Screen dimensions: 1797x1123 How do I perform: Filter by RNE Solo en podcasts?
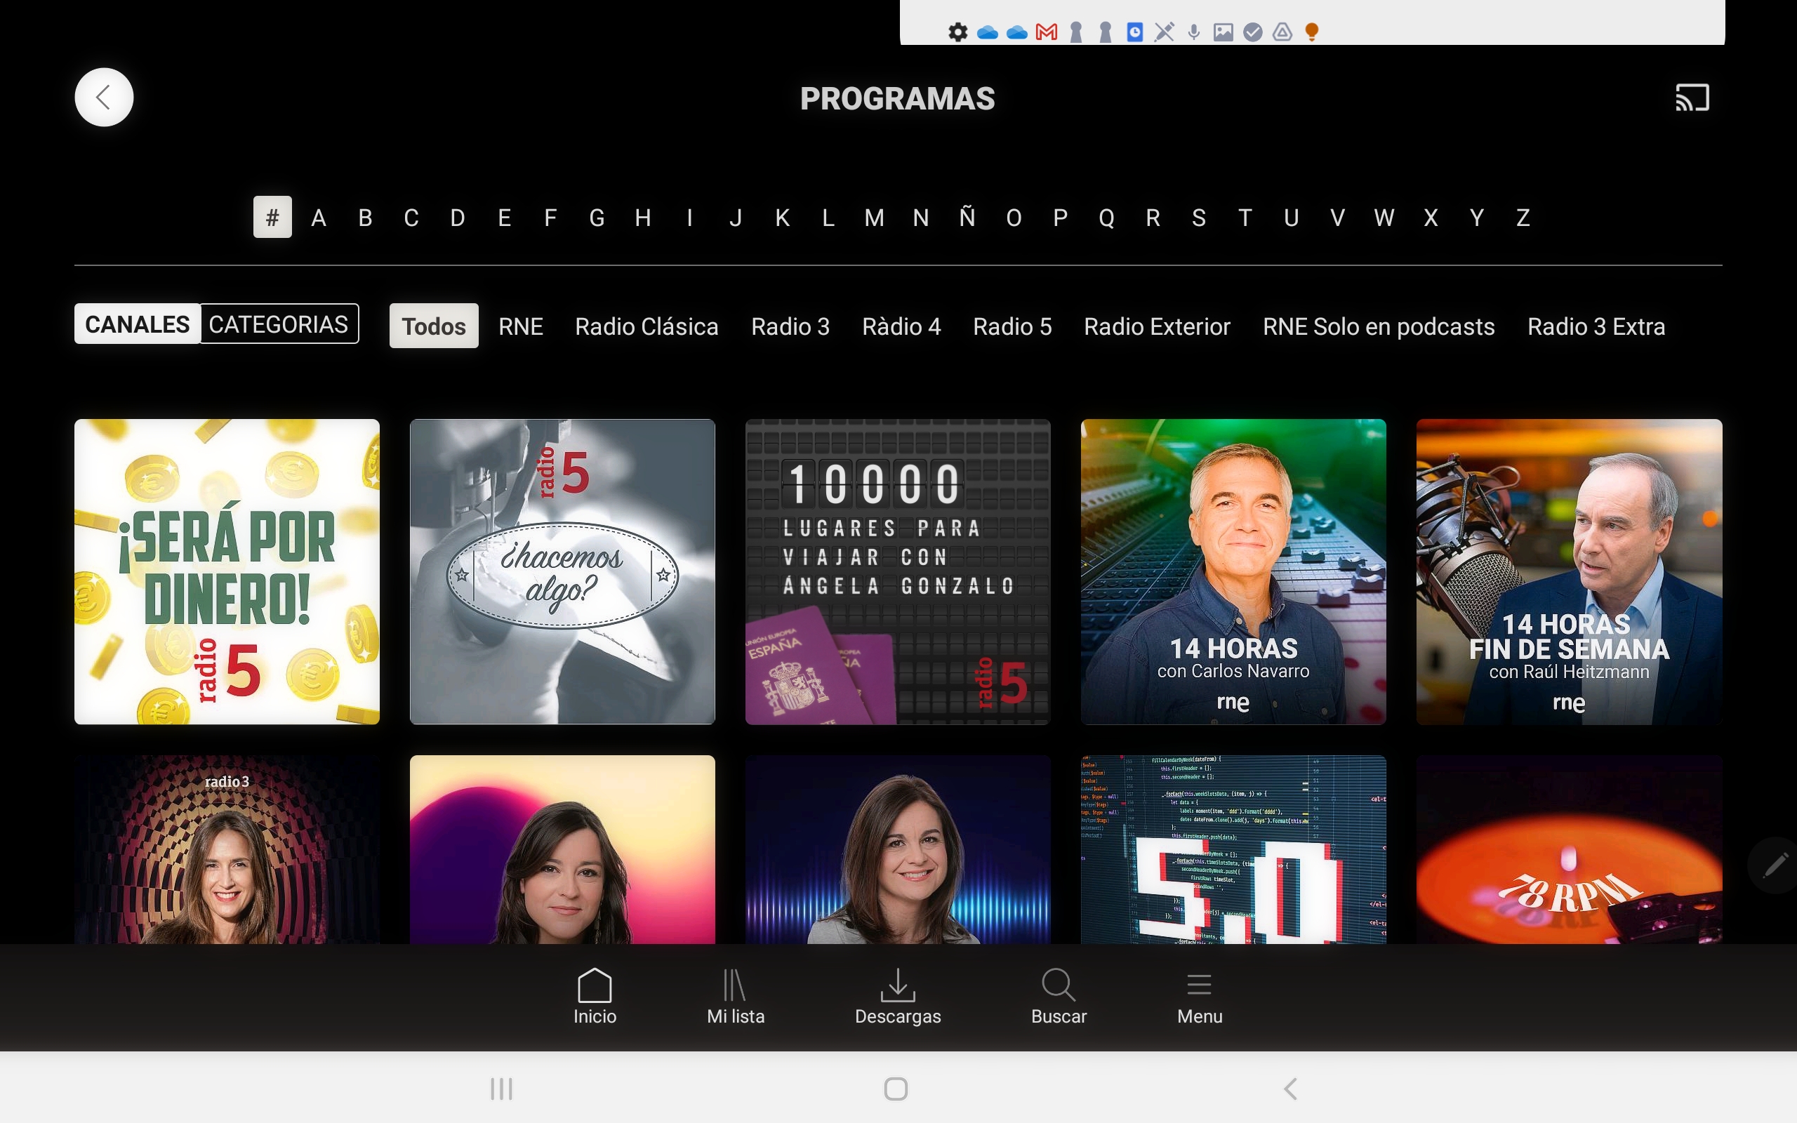click(1378, 326)
